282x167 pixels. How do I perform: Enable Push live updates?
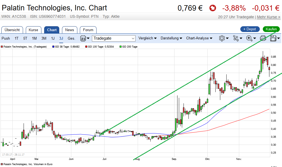(x=6, y=38)
